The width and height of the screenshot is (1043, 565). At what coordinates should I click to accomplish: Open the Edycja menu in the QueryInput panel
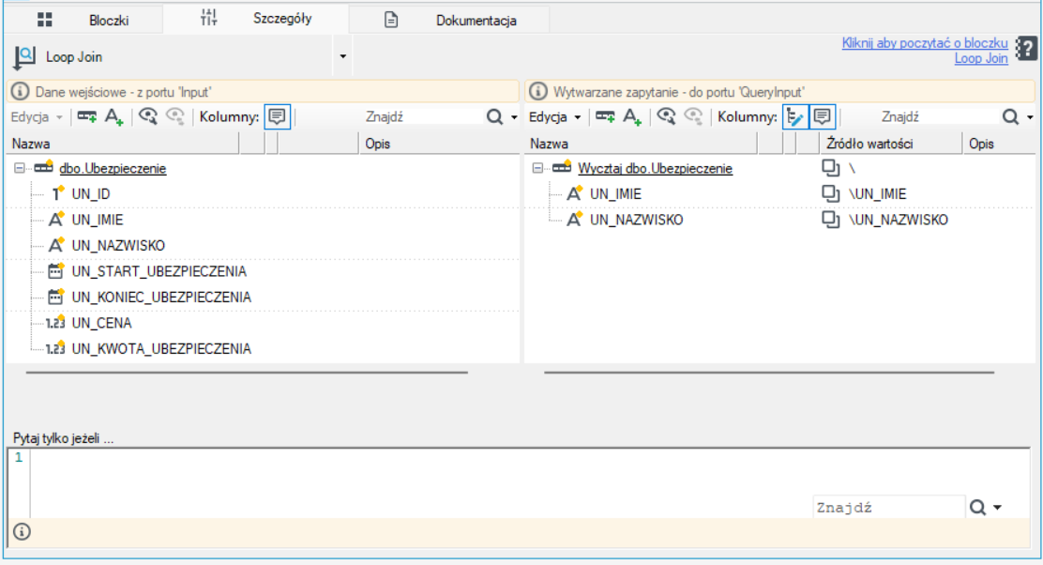[x=554, y=117]
